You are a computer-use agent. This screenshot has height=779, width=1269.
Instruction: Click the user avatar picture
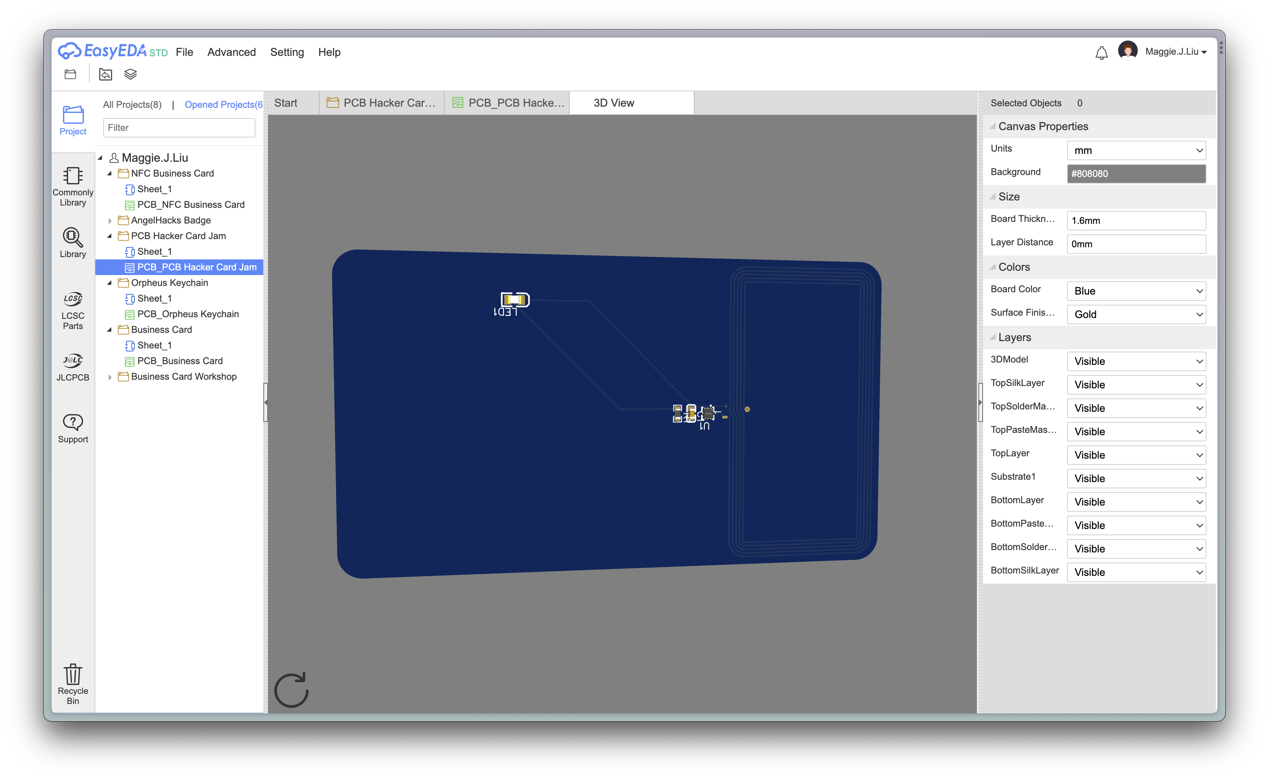tap(1127, 51)
